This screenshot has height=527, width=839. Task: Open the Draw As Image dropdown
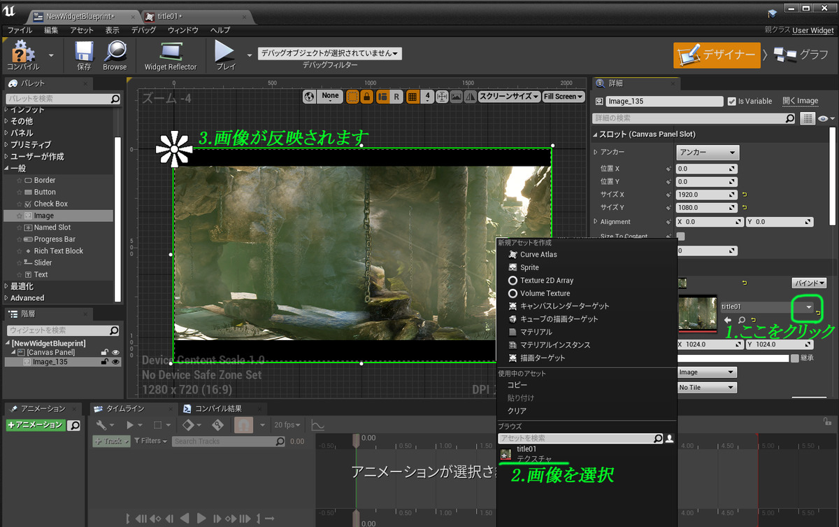(707, 372)
